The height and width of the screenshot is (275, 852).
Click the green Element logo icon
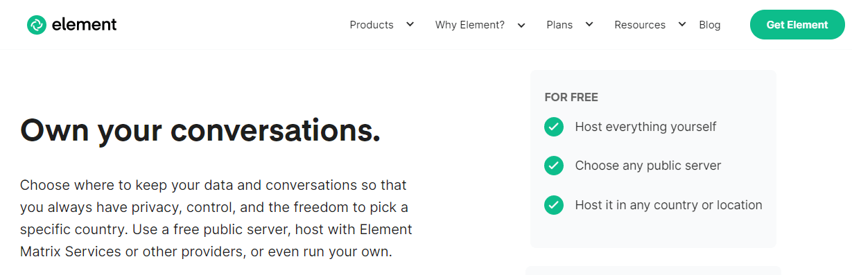point(36,25)
